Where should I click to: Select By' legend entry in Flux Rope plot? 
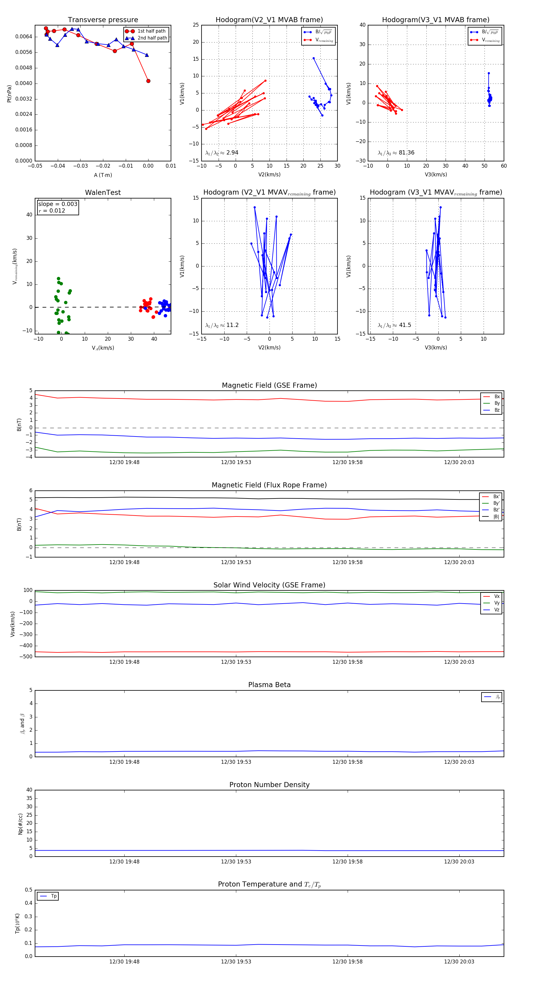pos(491,503)
